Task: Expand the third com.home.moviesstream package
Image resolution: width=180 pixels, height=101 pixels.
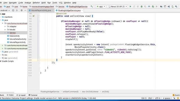Action: point(3,49)
